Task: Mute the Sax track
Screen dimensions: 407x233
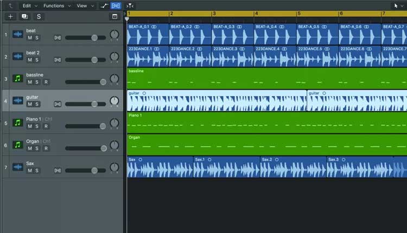Action: click(x=30, y=171)
